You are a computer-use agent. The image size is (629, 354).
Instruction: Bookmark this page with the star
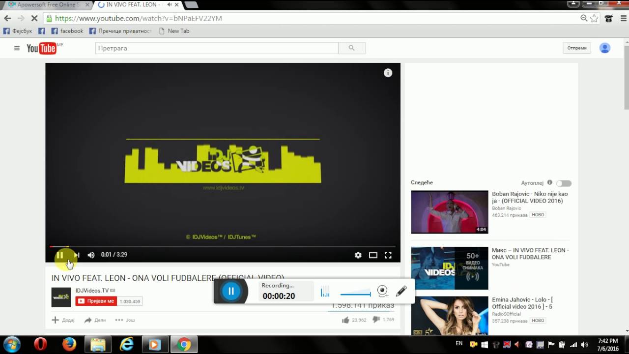coord(594,18)
